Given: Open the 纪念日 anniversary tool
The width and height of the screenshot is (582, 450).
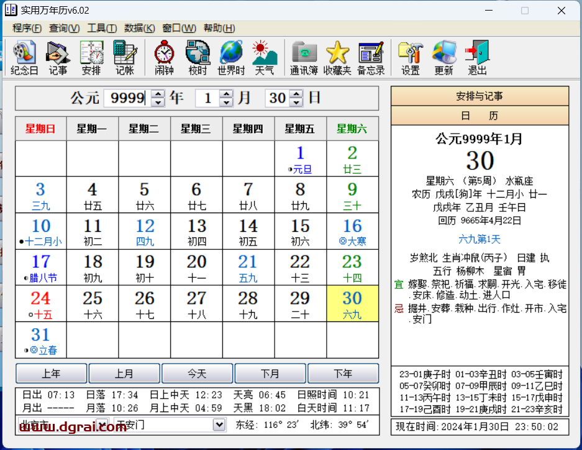Looking at the screenshot, I should 24,57.
